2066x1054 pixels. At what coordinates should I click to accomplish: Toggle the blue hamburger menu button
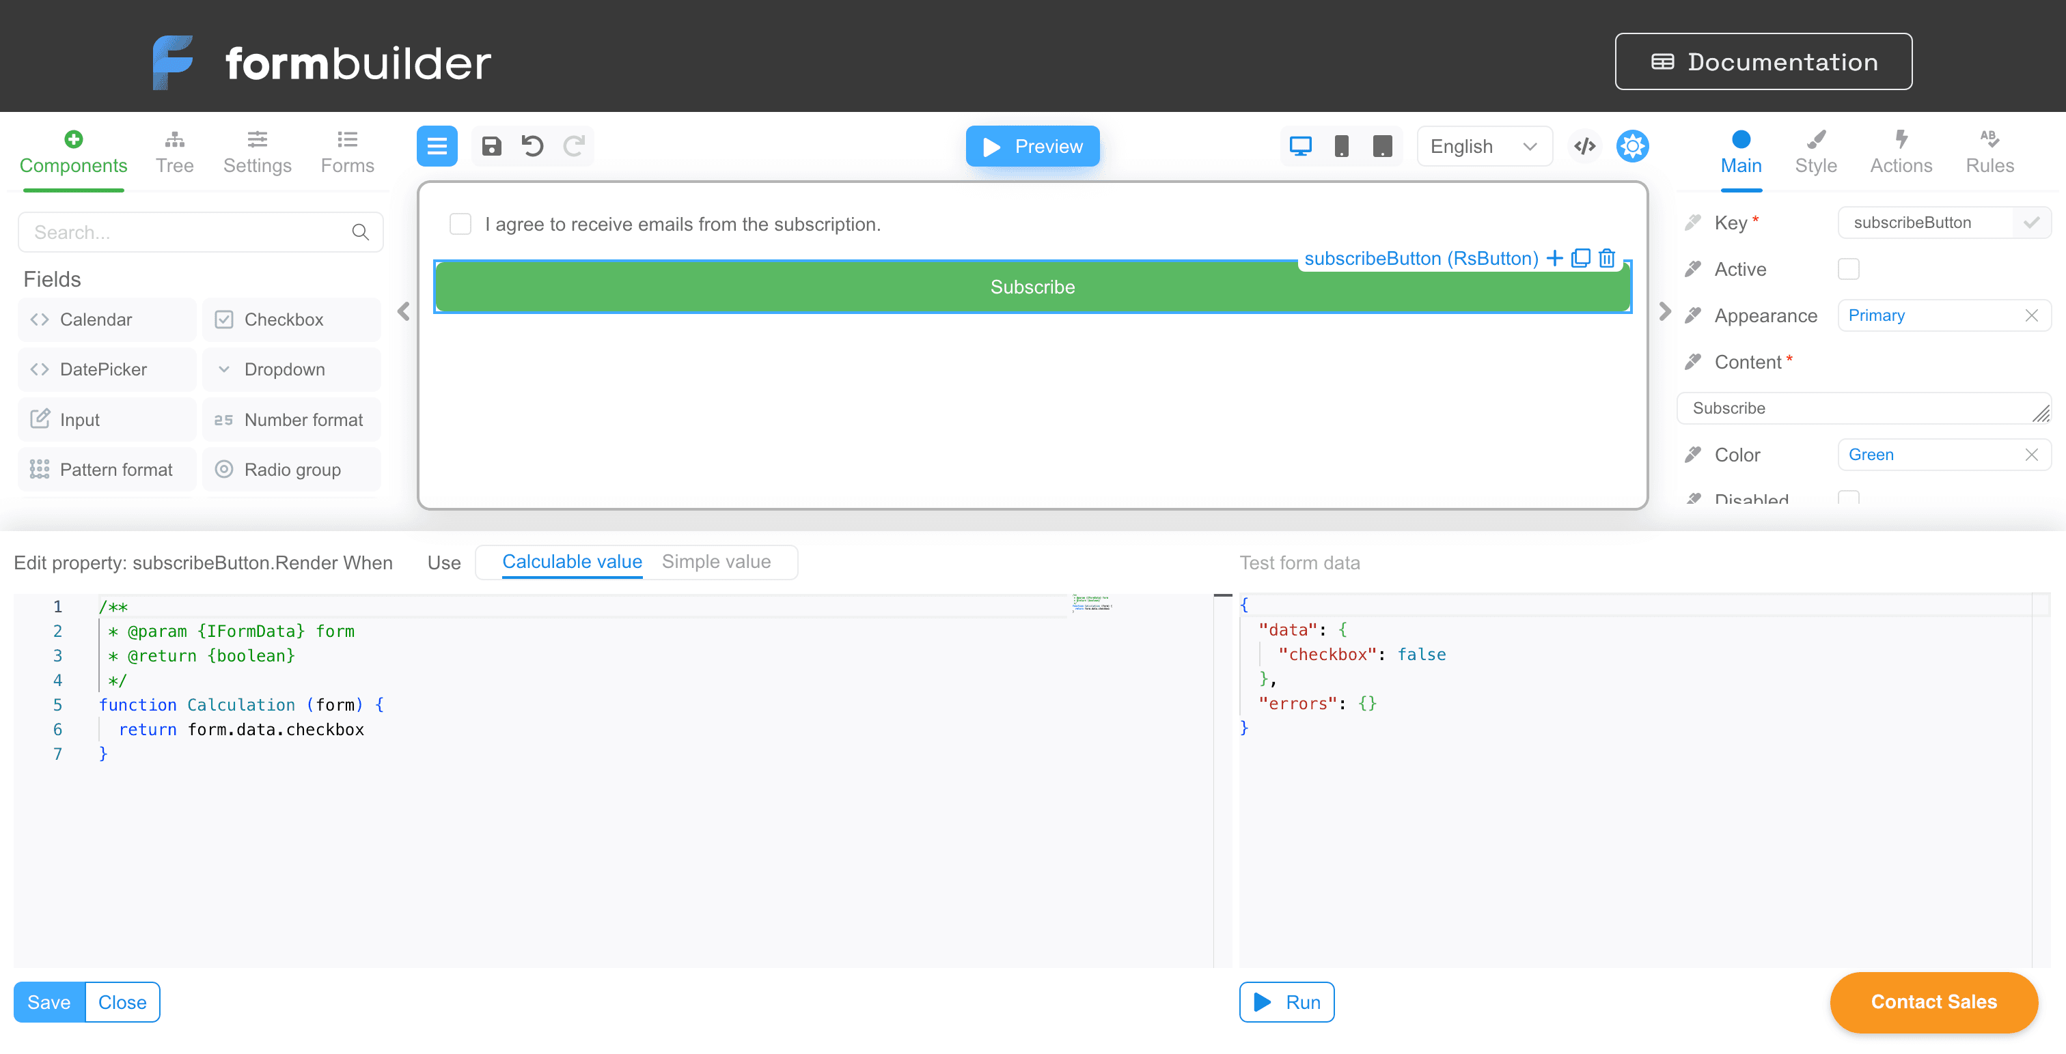437,146
